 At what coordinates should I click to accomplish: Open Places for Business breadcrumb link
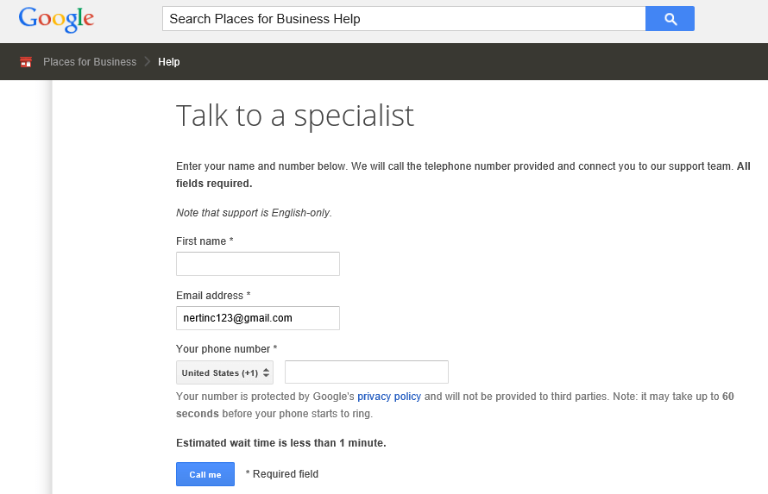tap(90, 62)
